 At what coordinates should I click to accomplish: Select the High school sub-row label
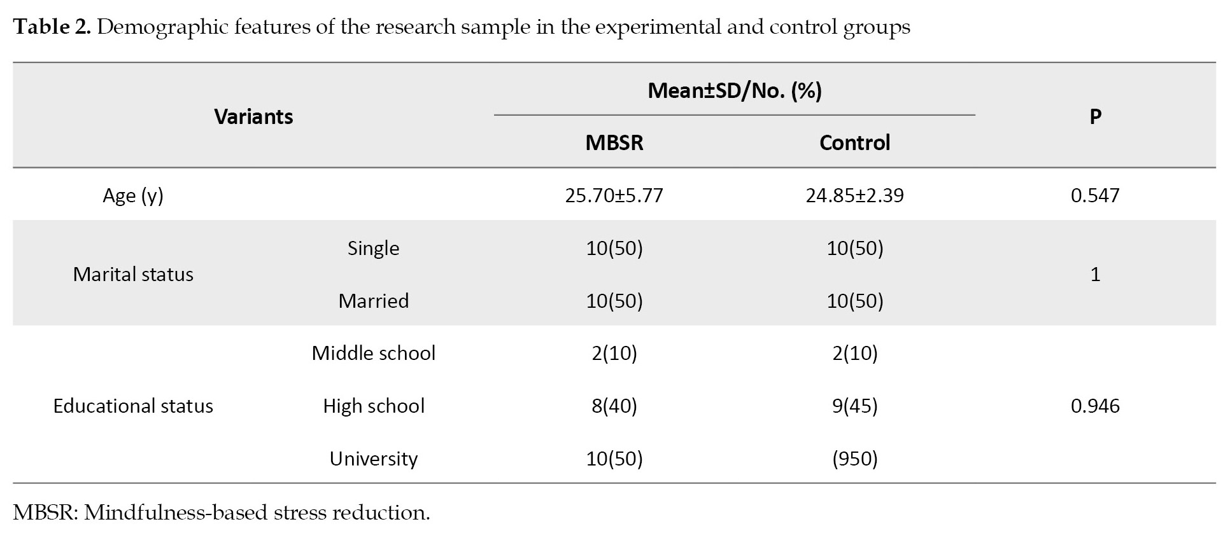(x=373, y=406)
